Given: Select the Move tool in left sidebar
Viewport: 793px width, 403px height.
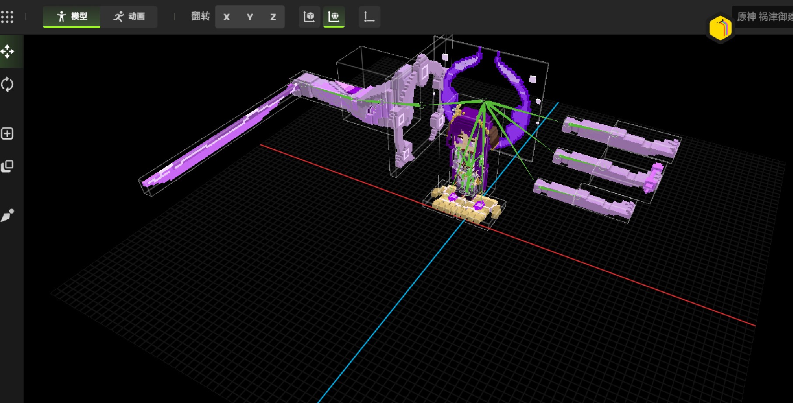Looking at the screenshot, I should coord(7,52).
